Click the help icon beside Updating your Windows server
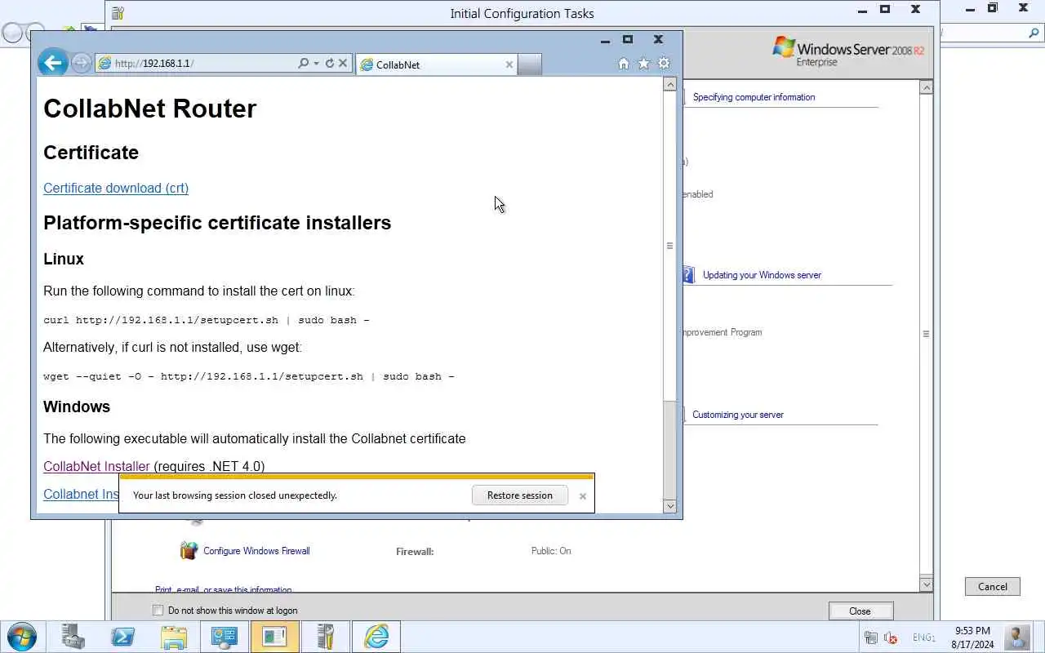Viewport: 1045px width, 653px height. click(688, 275)
